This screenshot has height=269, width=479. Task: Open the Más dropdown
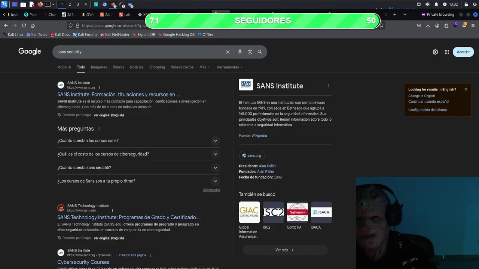pos(205,67)
